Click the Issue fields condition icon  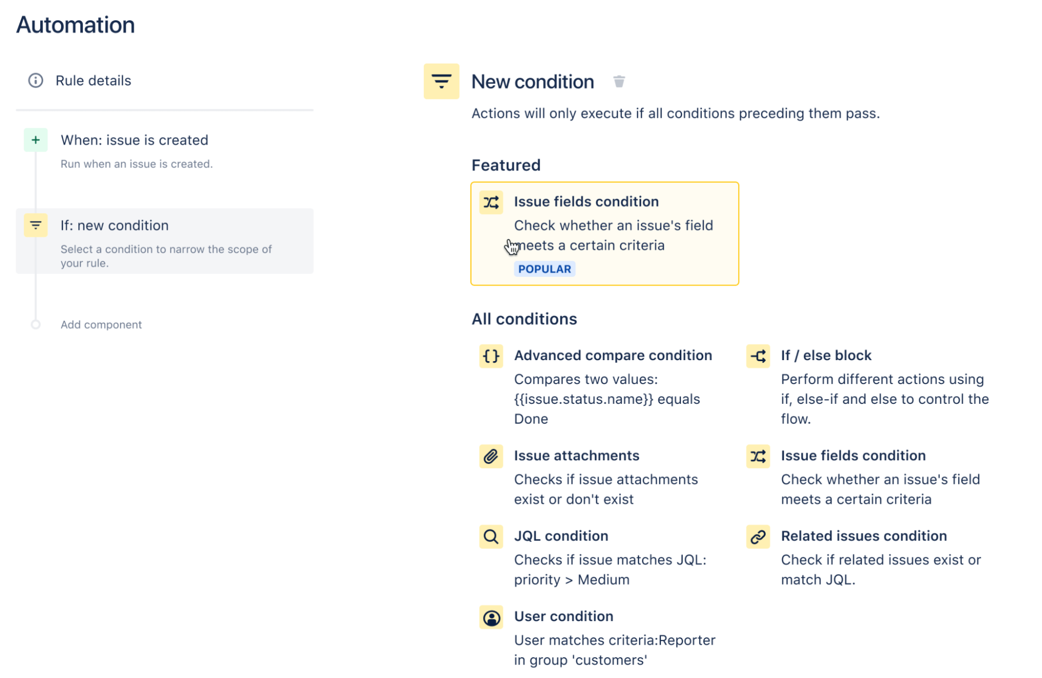coord(492,201)
